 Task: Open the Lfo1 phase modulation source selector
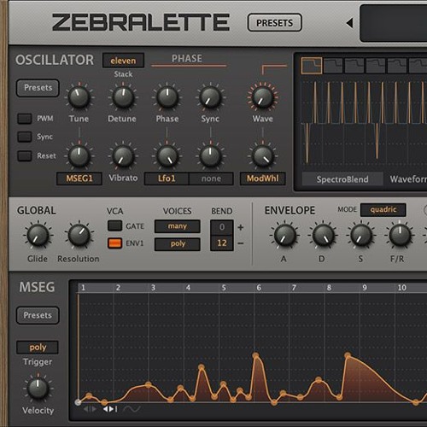point(167,178)
